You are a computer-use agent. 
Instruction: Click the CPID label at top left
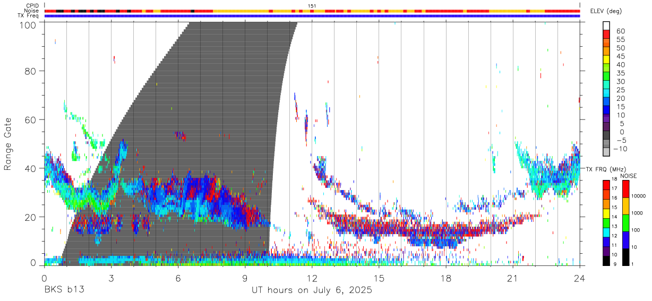point(32,6)
